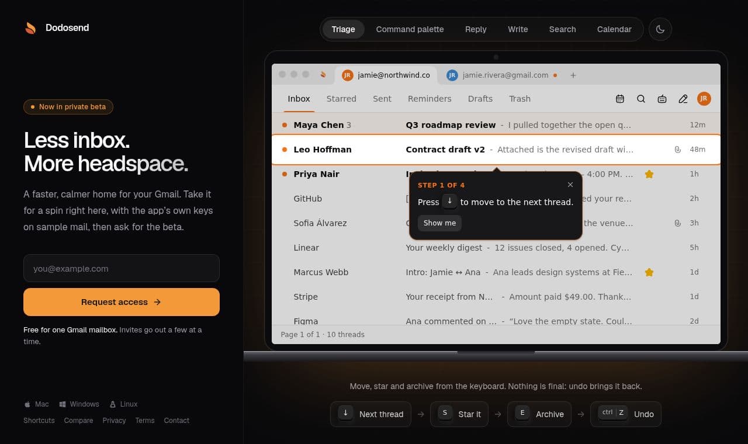Viewport: 748px width, 444px height.
Task: Toggle dark mode with moon icon
Action: point(660,29)
